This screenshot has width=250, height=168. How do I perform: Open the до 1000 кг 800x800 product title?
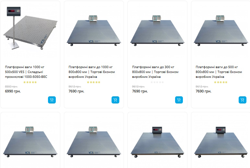pyautogui.click(x=92, y=72)
